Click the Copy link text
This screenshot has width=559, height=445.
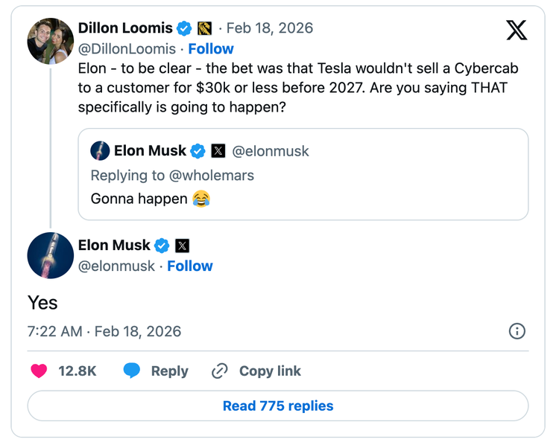click(x=270, y=371)
